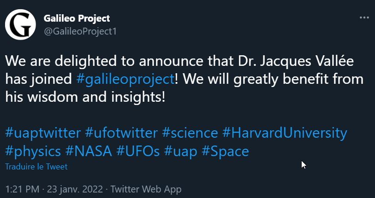Select the #uap hashtag

coord(180,152)
